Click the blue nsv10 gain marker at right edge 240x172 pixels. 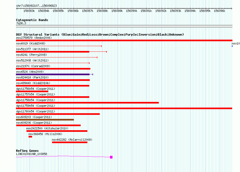pyautogui.click(x=232, y=46)
